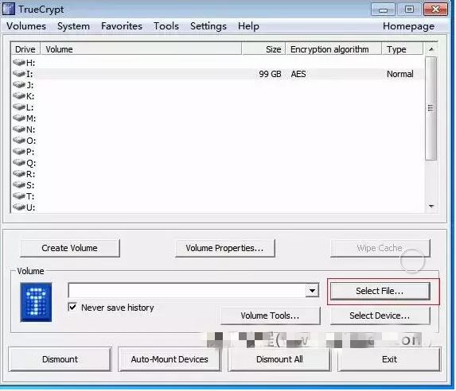Sort list by Volume column header
The height and width of the screenshot is (391, 456).
[141, 49]
